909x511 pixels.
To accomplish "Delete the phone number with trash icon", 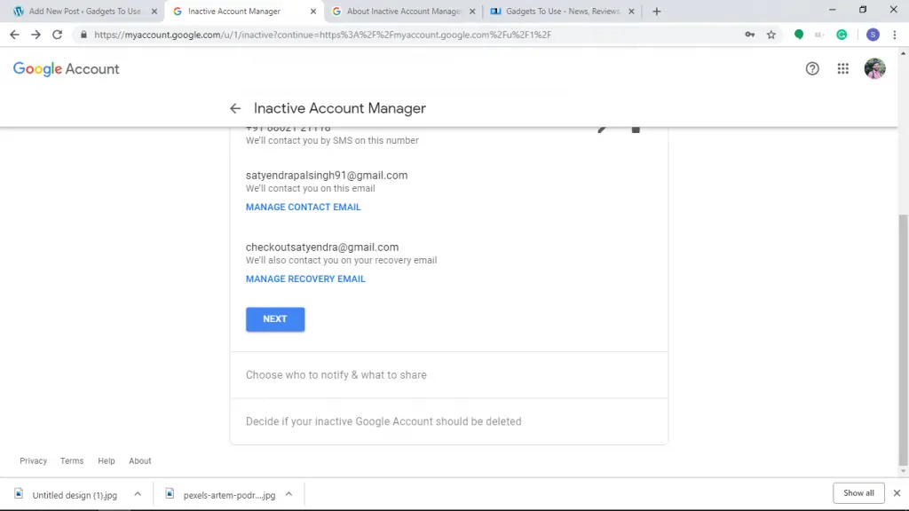I will point(636,129).
